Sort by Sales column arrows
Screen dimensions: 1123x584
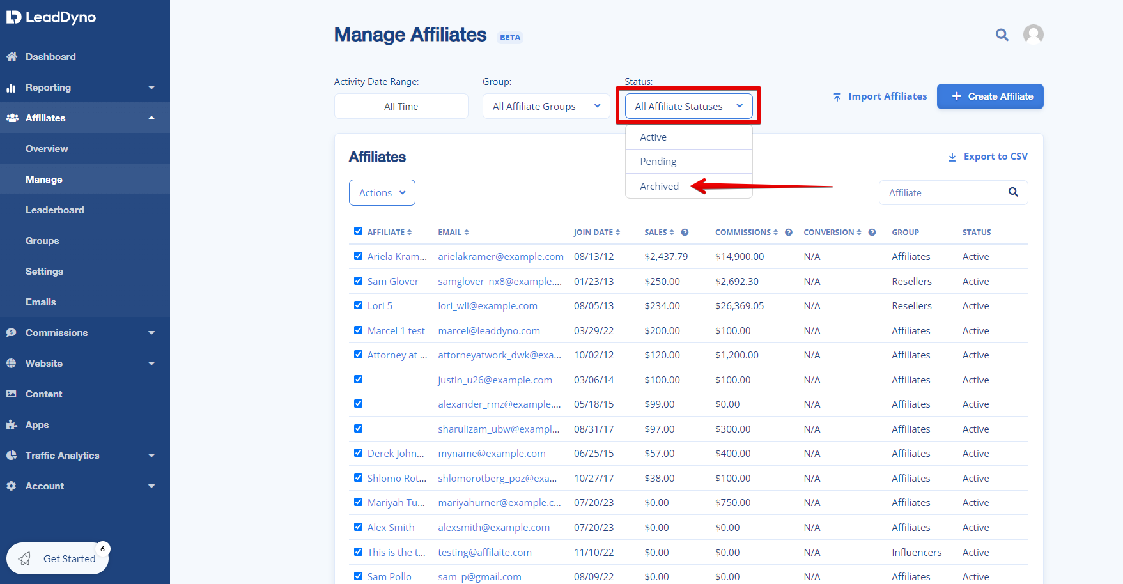pyautogui.click(x=672, y=233)
